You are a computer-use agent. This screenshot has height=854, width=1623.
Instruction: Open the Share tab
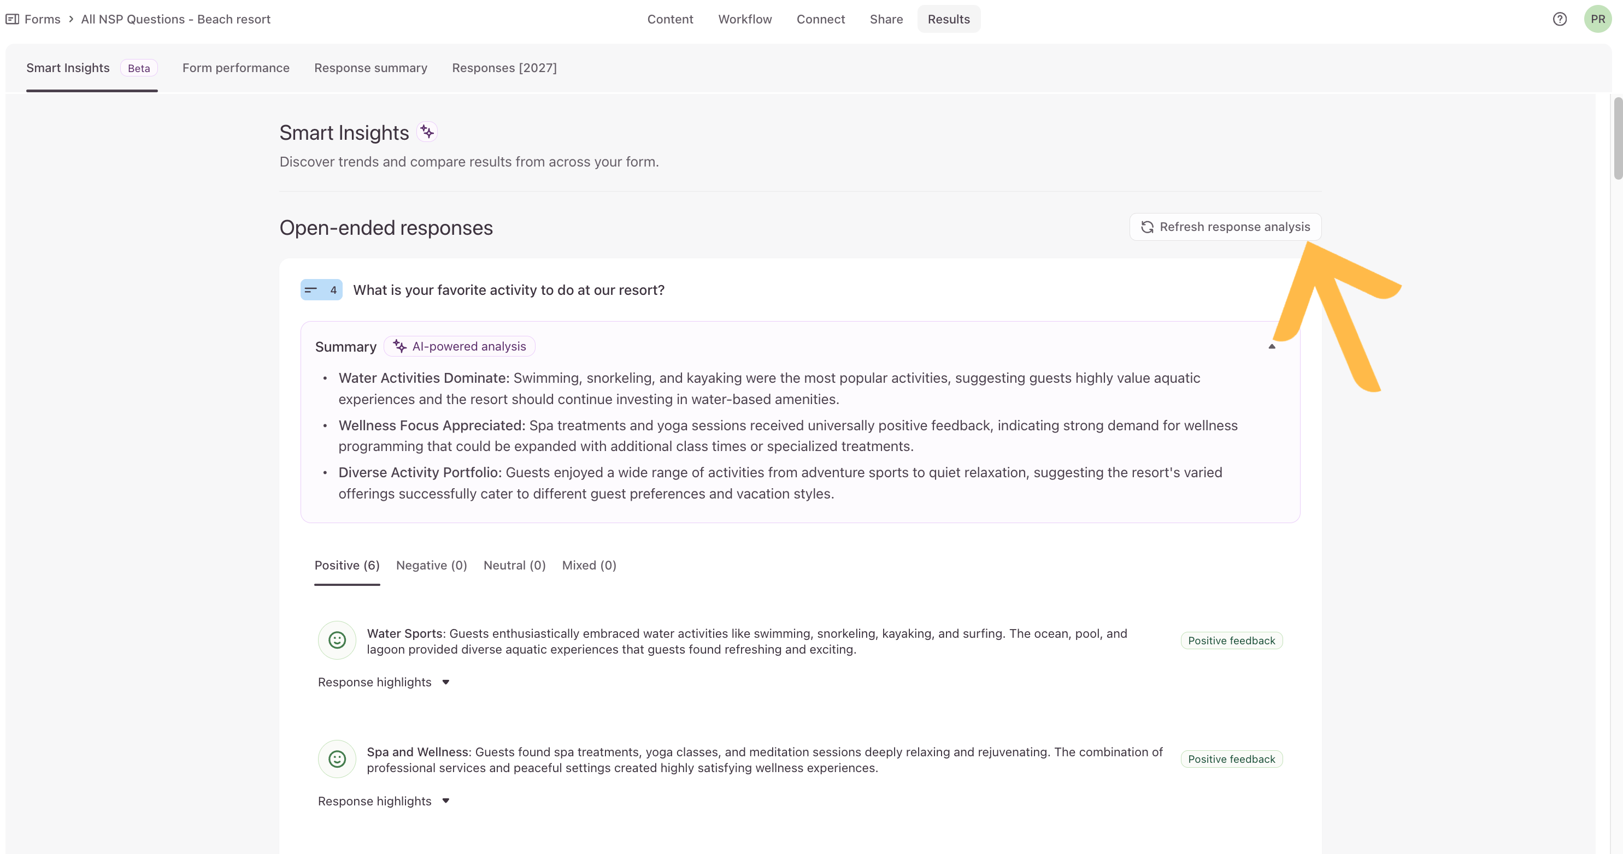[886, 19]
